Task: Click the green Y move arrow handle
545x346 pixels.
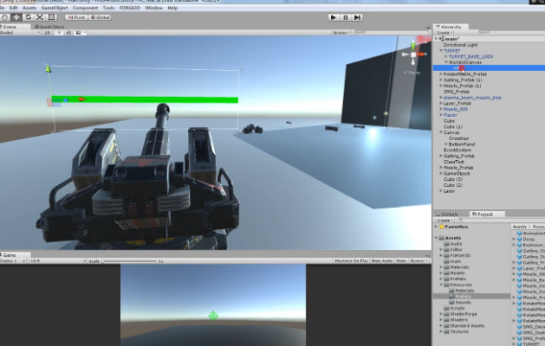Action: [48, 68]
